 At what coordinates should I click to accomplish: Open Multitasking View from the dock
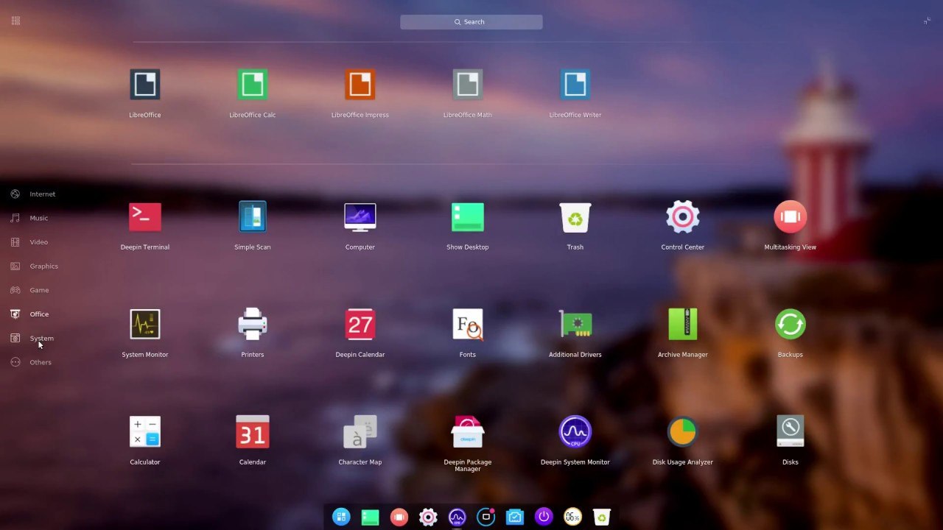[x=399, y=517]
